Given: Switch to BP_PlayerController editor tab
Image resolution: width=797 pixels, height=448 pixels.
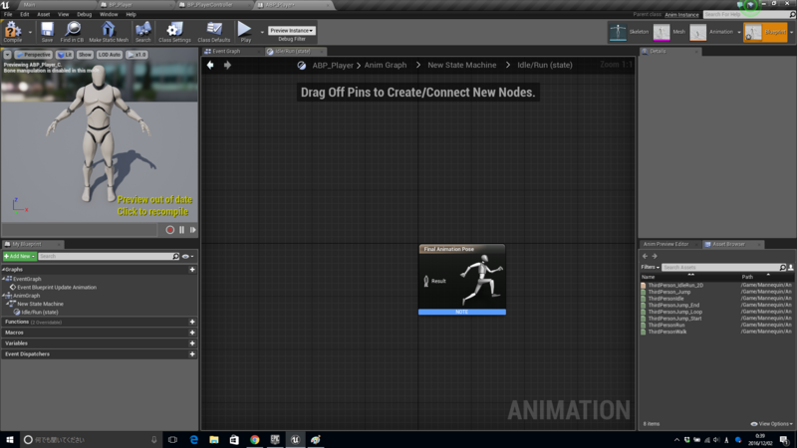Looking at the screenshot, I should 209,5.
